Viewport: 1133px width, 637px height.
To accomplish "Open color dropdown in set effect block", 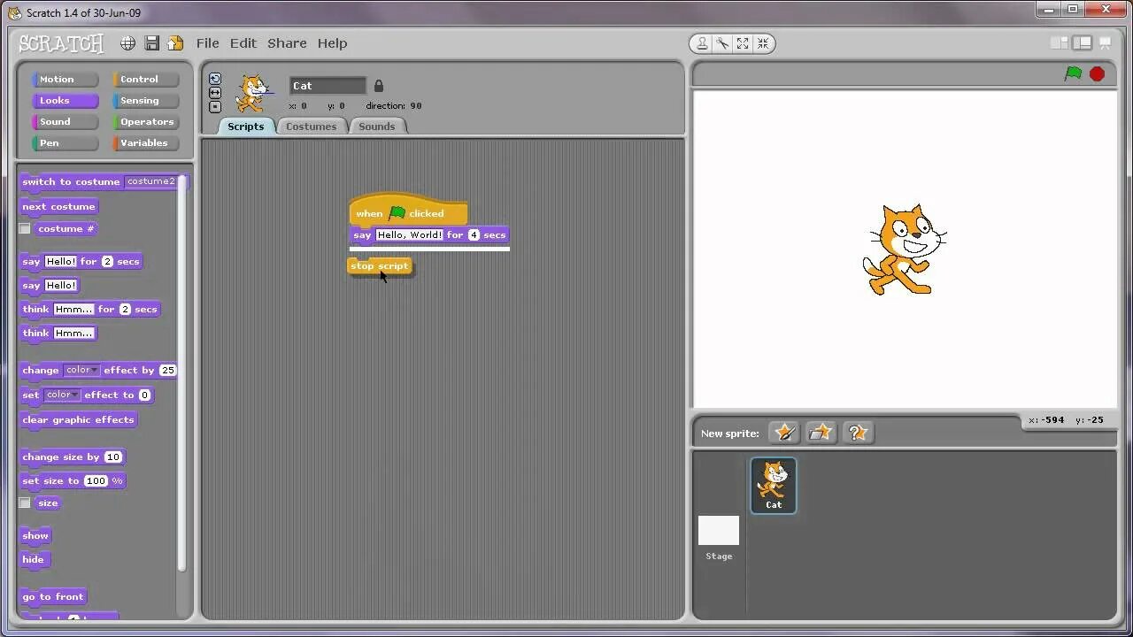I will pyautogui.click(x=62, y=395).
